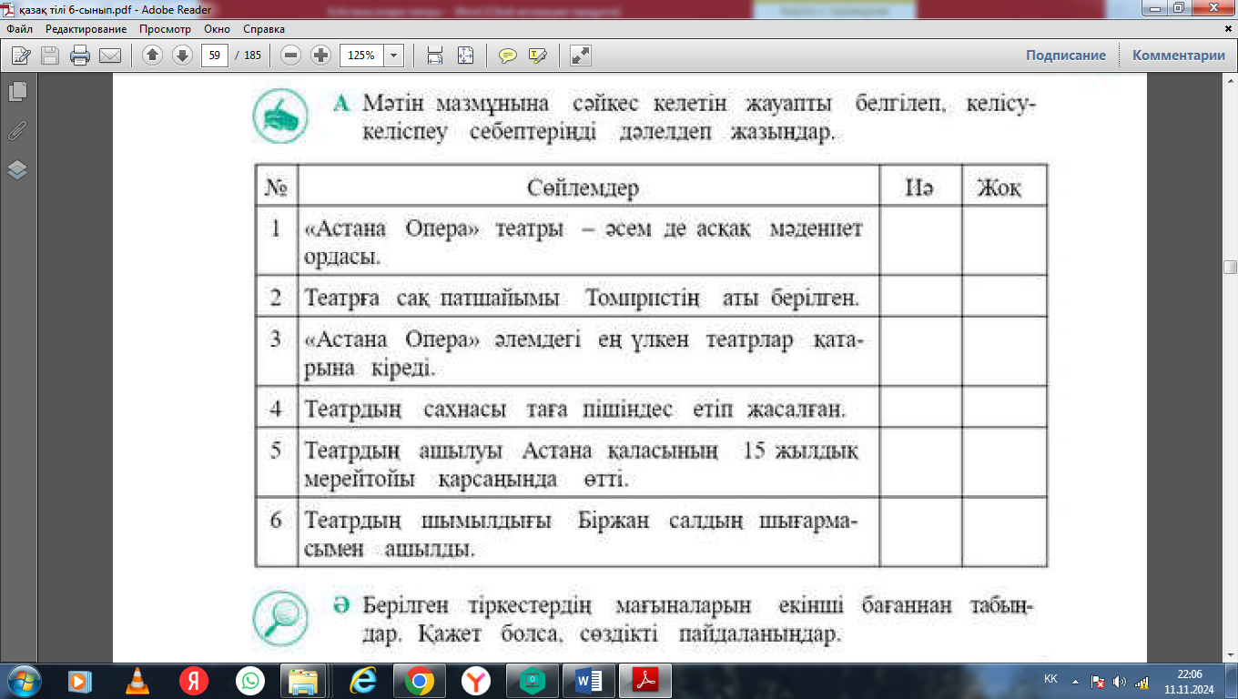This screenshot has width=1238, height=699.
Task: Switch to Google Chrome on the taskbar
Action: 419,680
